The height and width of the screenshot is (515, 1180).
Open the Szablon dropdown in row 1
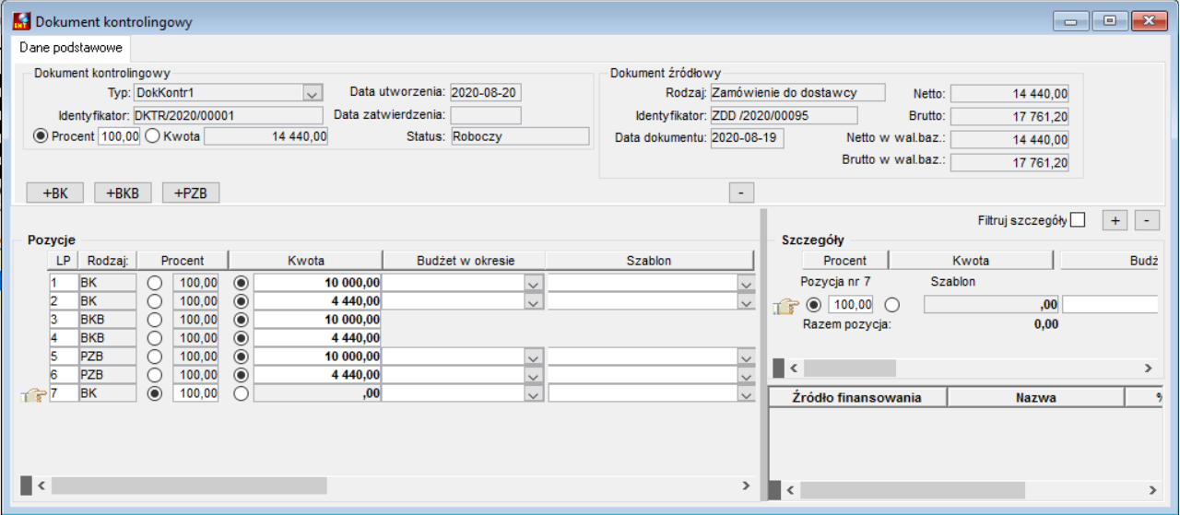tap(746, 282)
